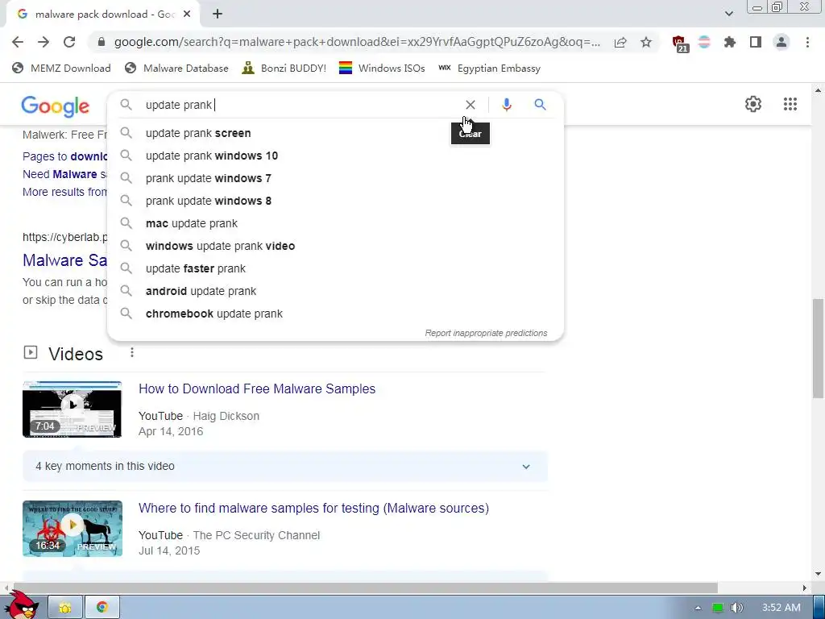Select suggestion update prank windows 10
The height and width of the screenshot is (619, 825).
(335, 156)
